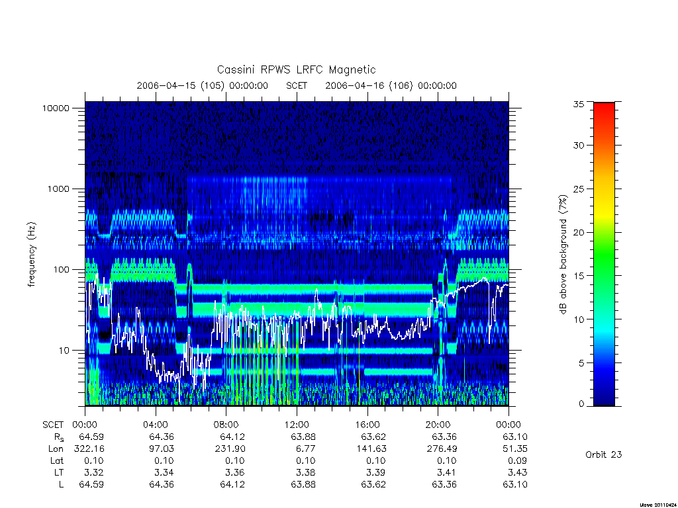Click the 35 color bar tick label
Image resolution: width=678 pixels, height=508 pixels.
pyautogui.click(x=579, y=104)
